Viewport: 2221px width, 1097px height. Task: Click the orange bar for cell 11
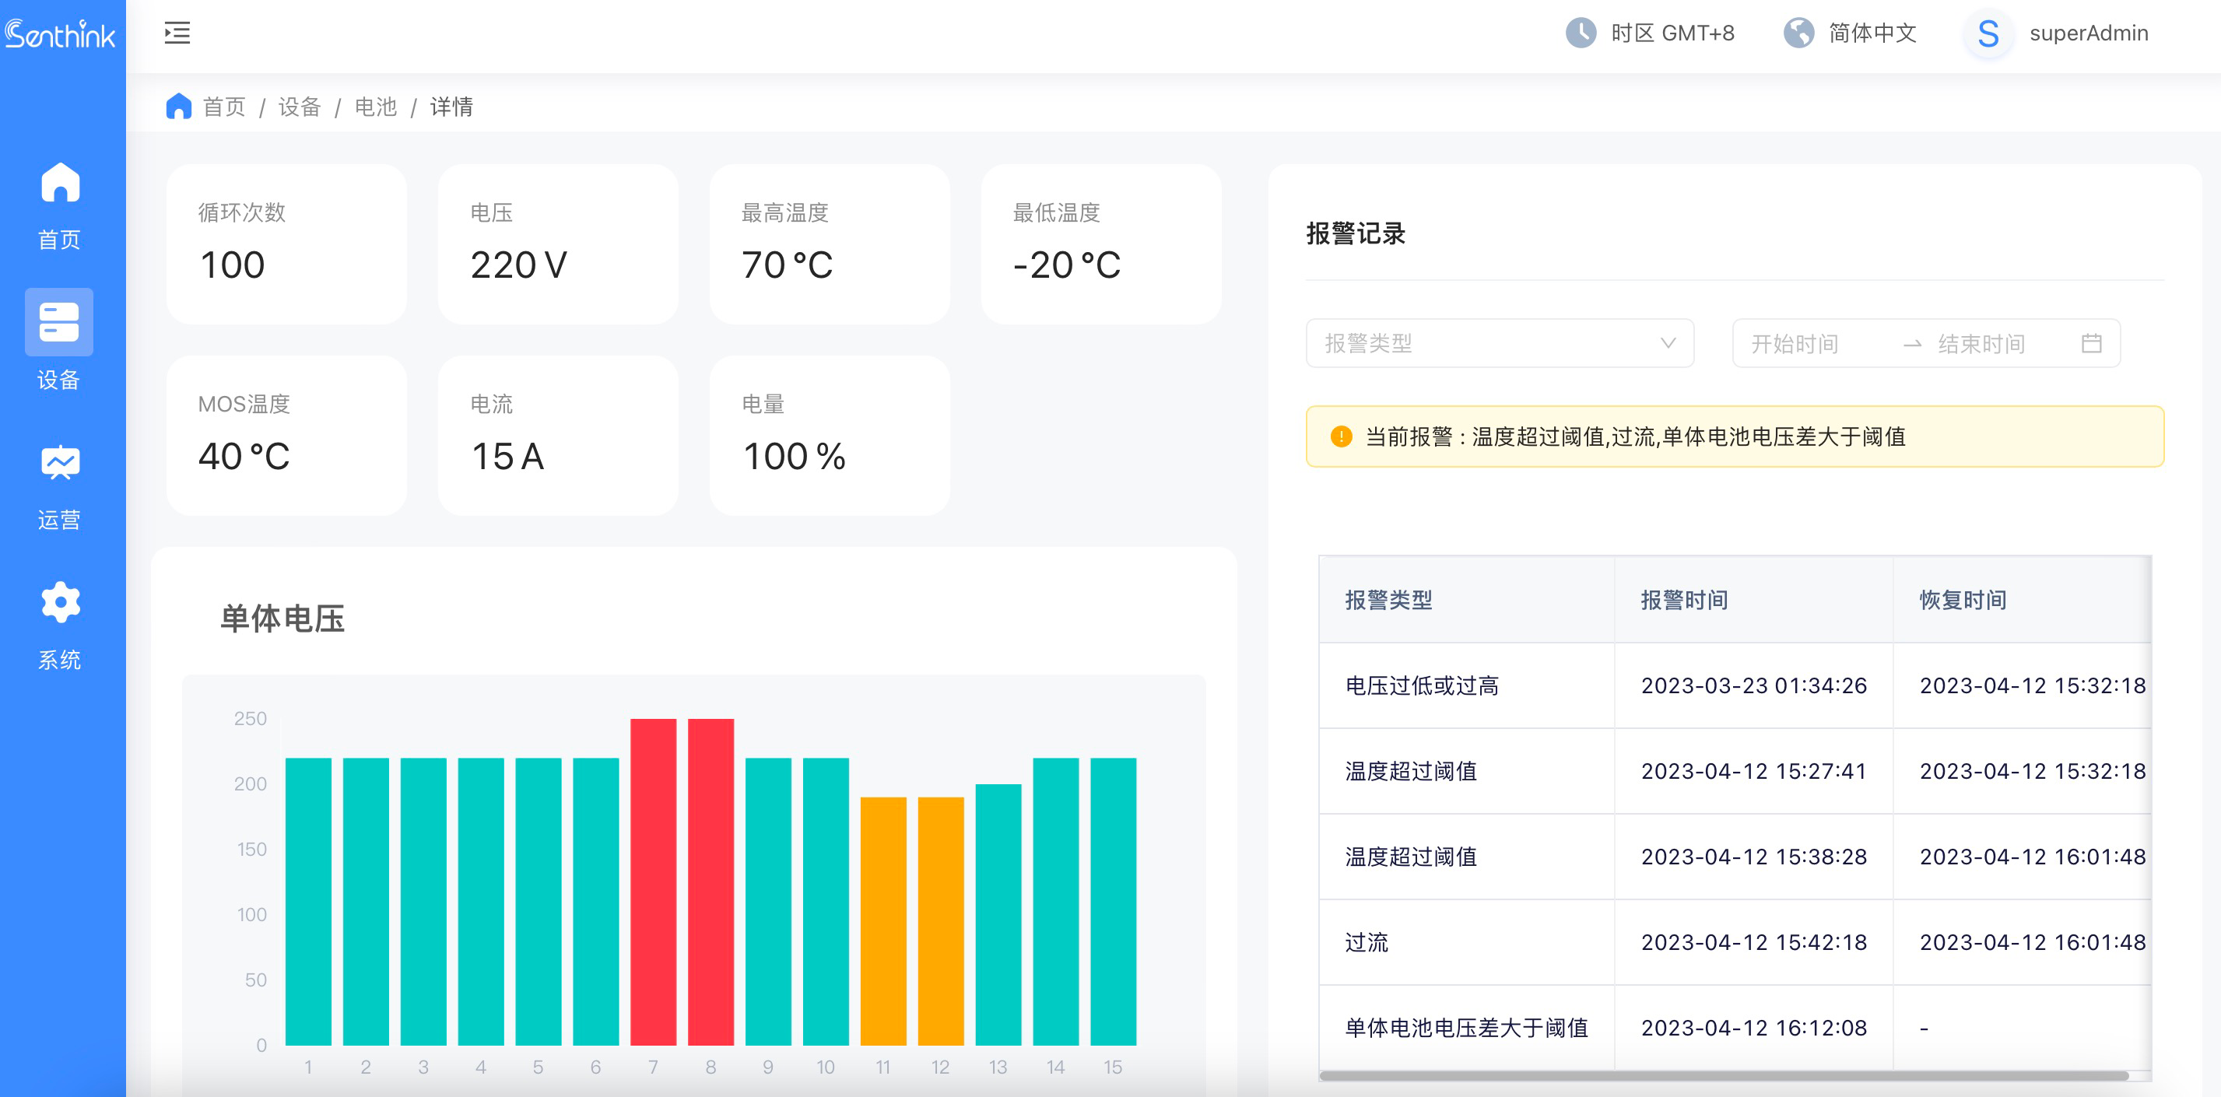tap(883, 920)
